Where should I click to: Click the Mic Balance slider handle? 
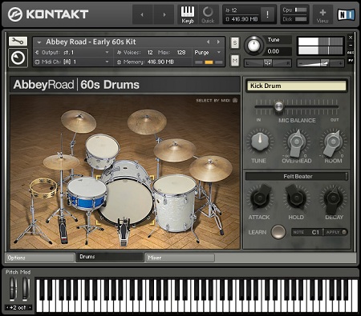pos(279,106)
